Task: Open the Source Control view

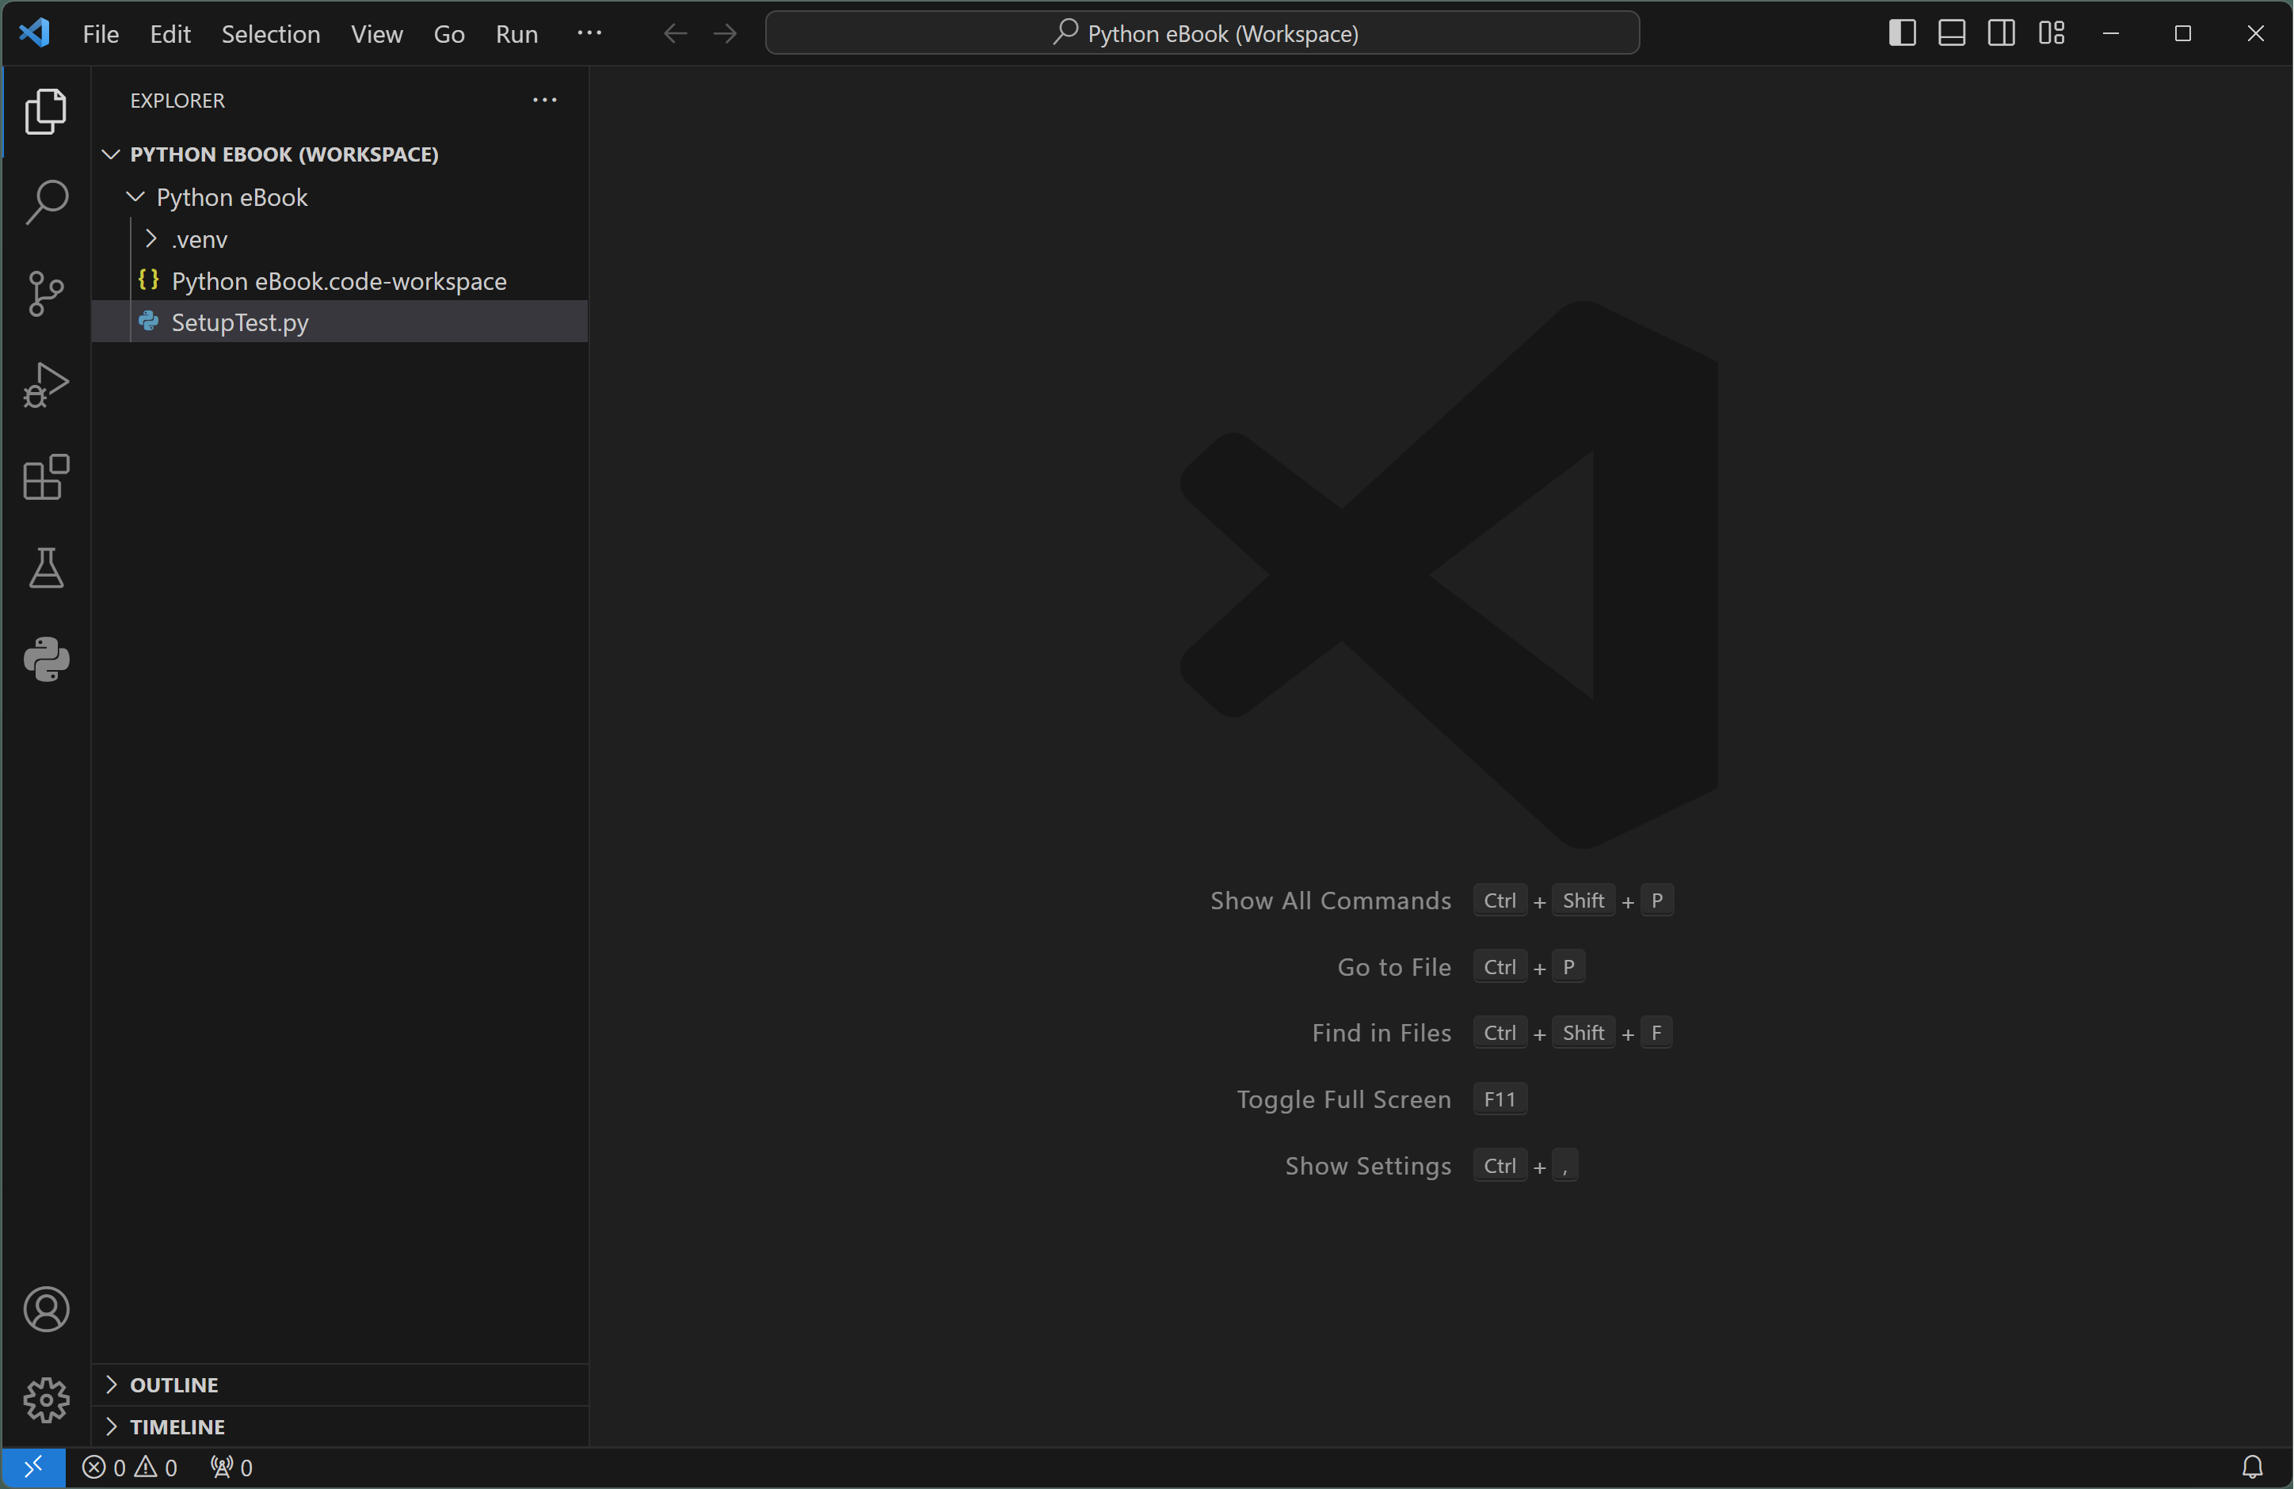Action: pos(45,293)
